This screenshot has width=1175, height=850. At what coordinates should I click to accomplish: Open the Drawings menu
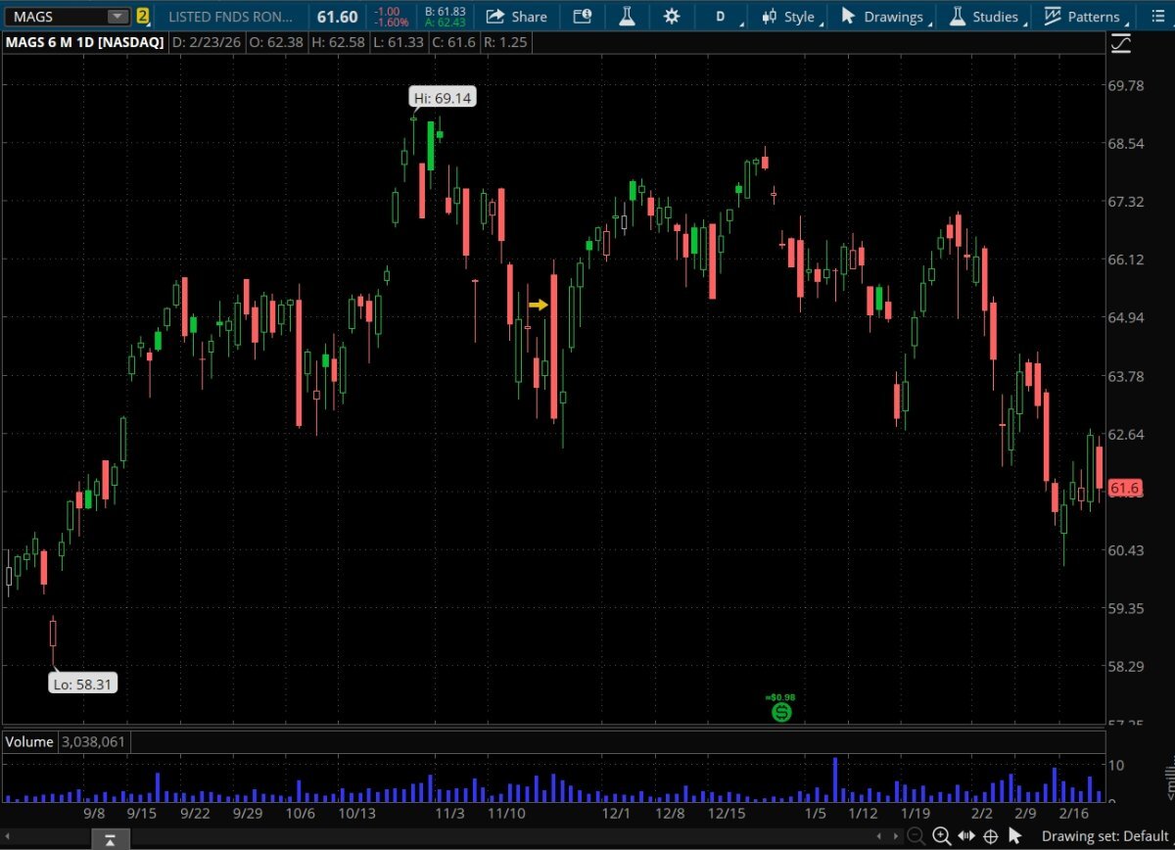pyautogui.click(x=882, y=17)
